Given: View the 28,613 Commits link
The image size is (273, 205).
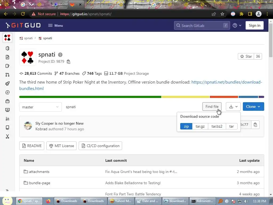Looking at the screenshot, I should point(36,74).
